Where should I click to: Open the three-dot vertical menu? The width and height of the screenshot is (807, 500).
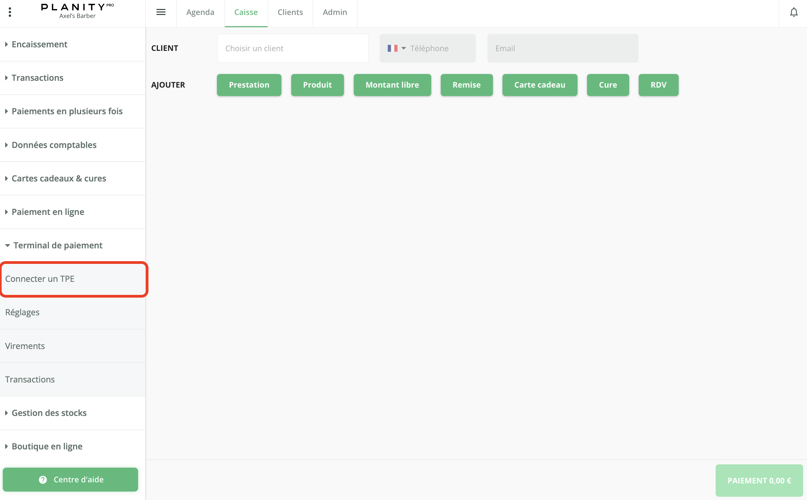coord(10,12)
